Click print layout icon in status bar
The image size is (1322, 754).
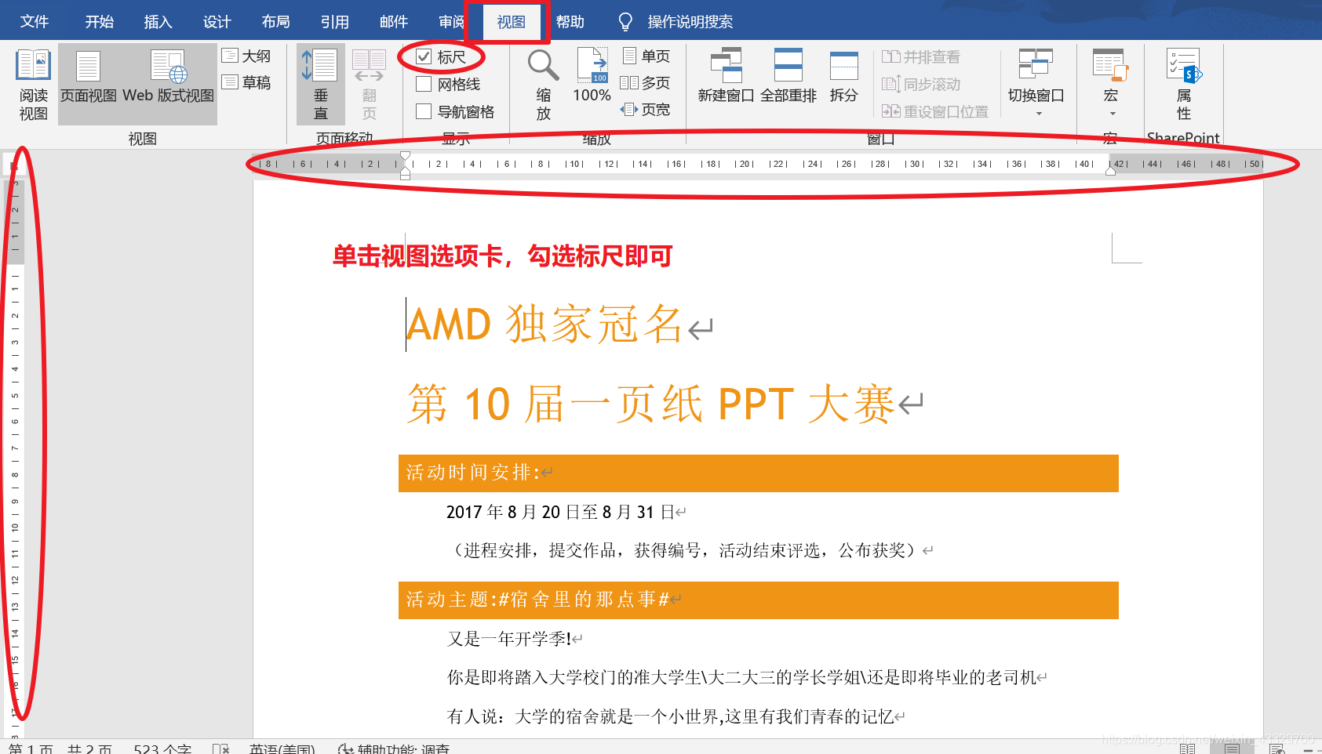(x=1233, y=749)
